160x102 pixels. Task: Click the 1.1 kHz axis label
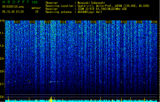[x=2, y=33]
